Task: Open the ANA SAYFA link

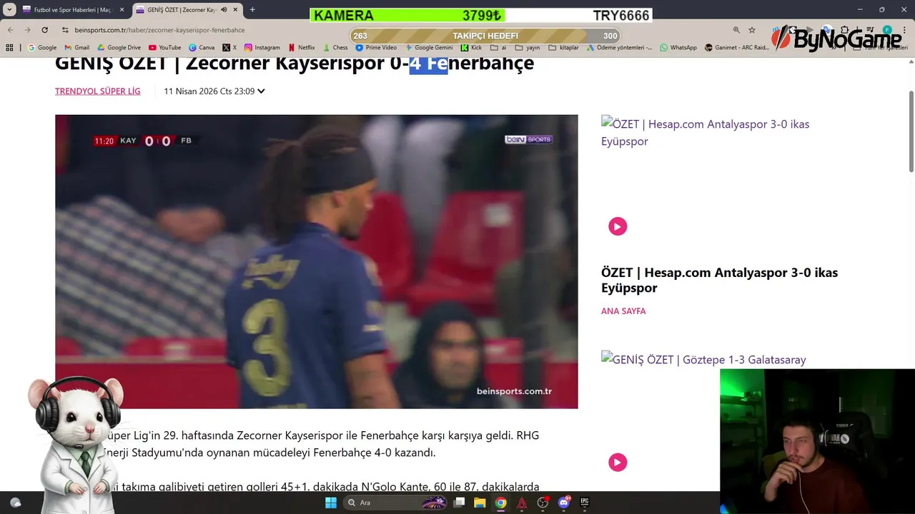Action: point(623,311)
